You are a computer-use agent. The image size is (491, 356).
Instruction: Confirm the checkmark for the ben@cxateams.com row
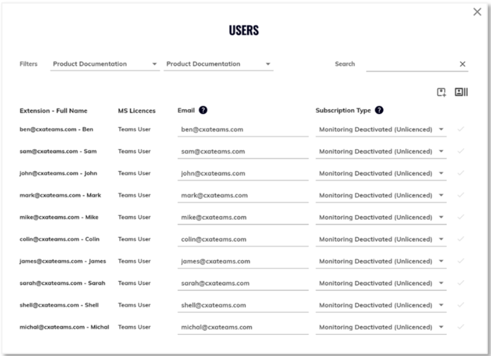461,129
